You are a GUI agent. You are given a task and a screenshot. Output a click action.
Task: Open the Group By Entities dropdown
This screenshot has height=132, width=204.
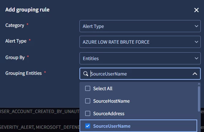point(140,58)
